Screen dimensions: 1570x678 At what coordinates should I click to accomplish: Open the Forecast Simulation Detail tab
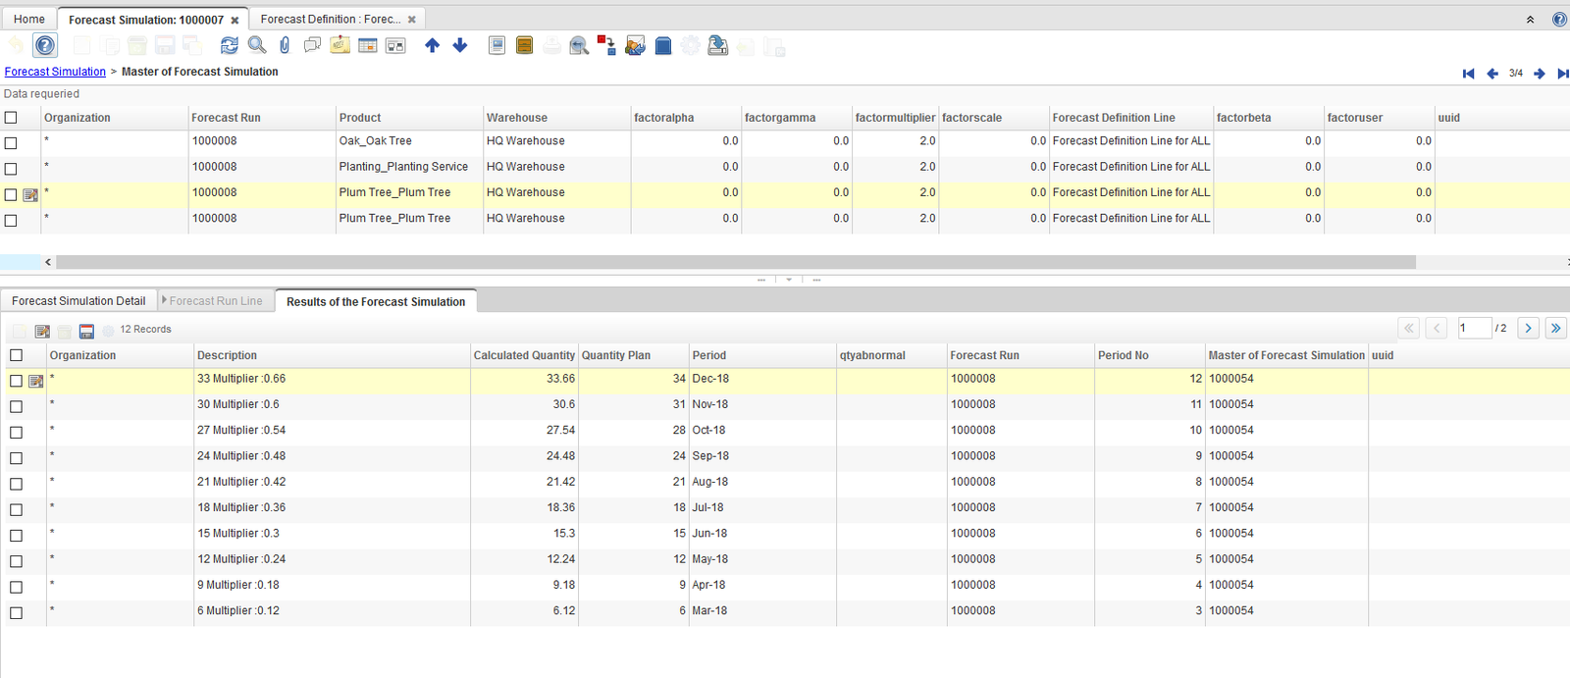[x=78, y=301]
